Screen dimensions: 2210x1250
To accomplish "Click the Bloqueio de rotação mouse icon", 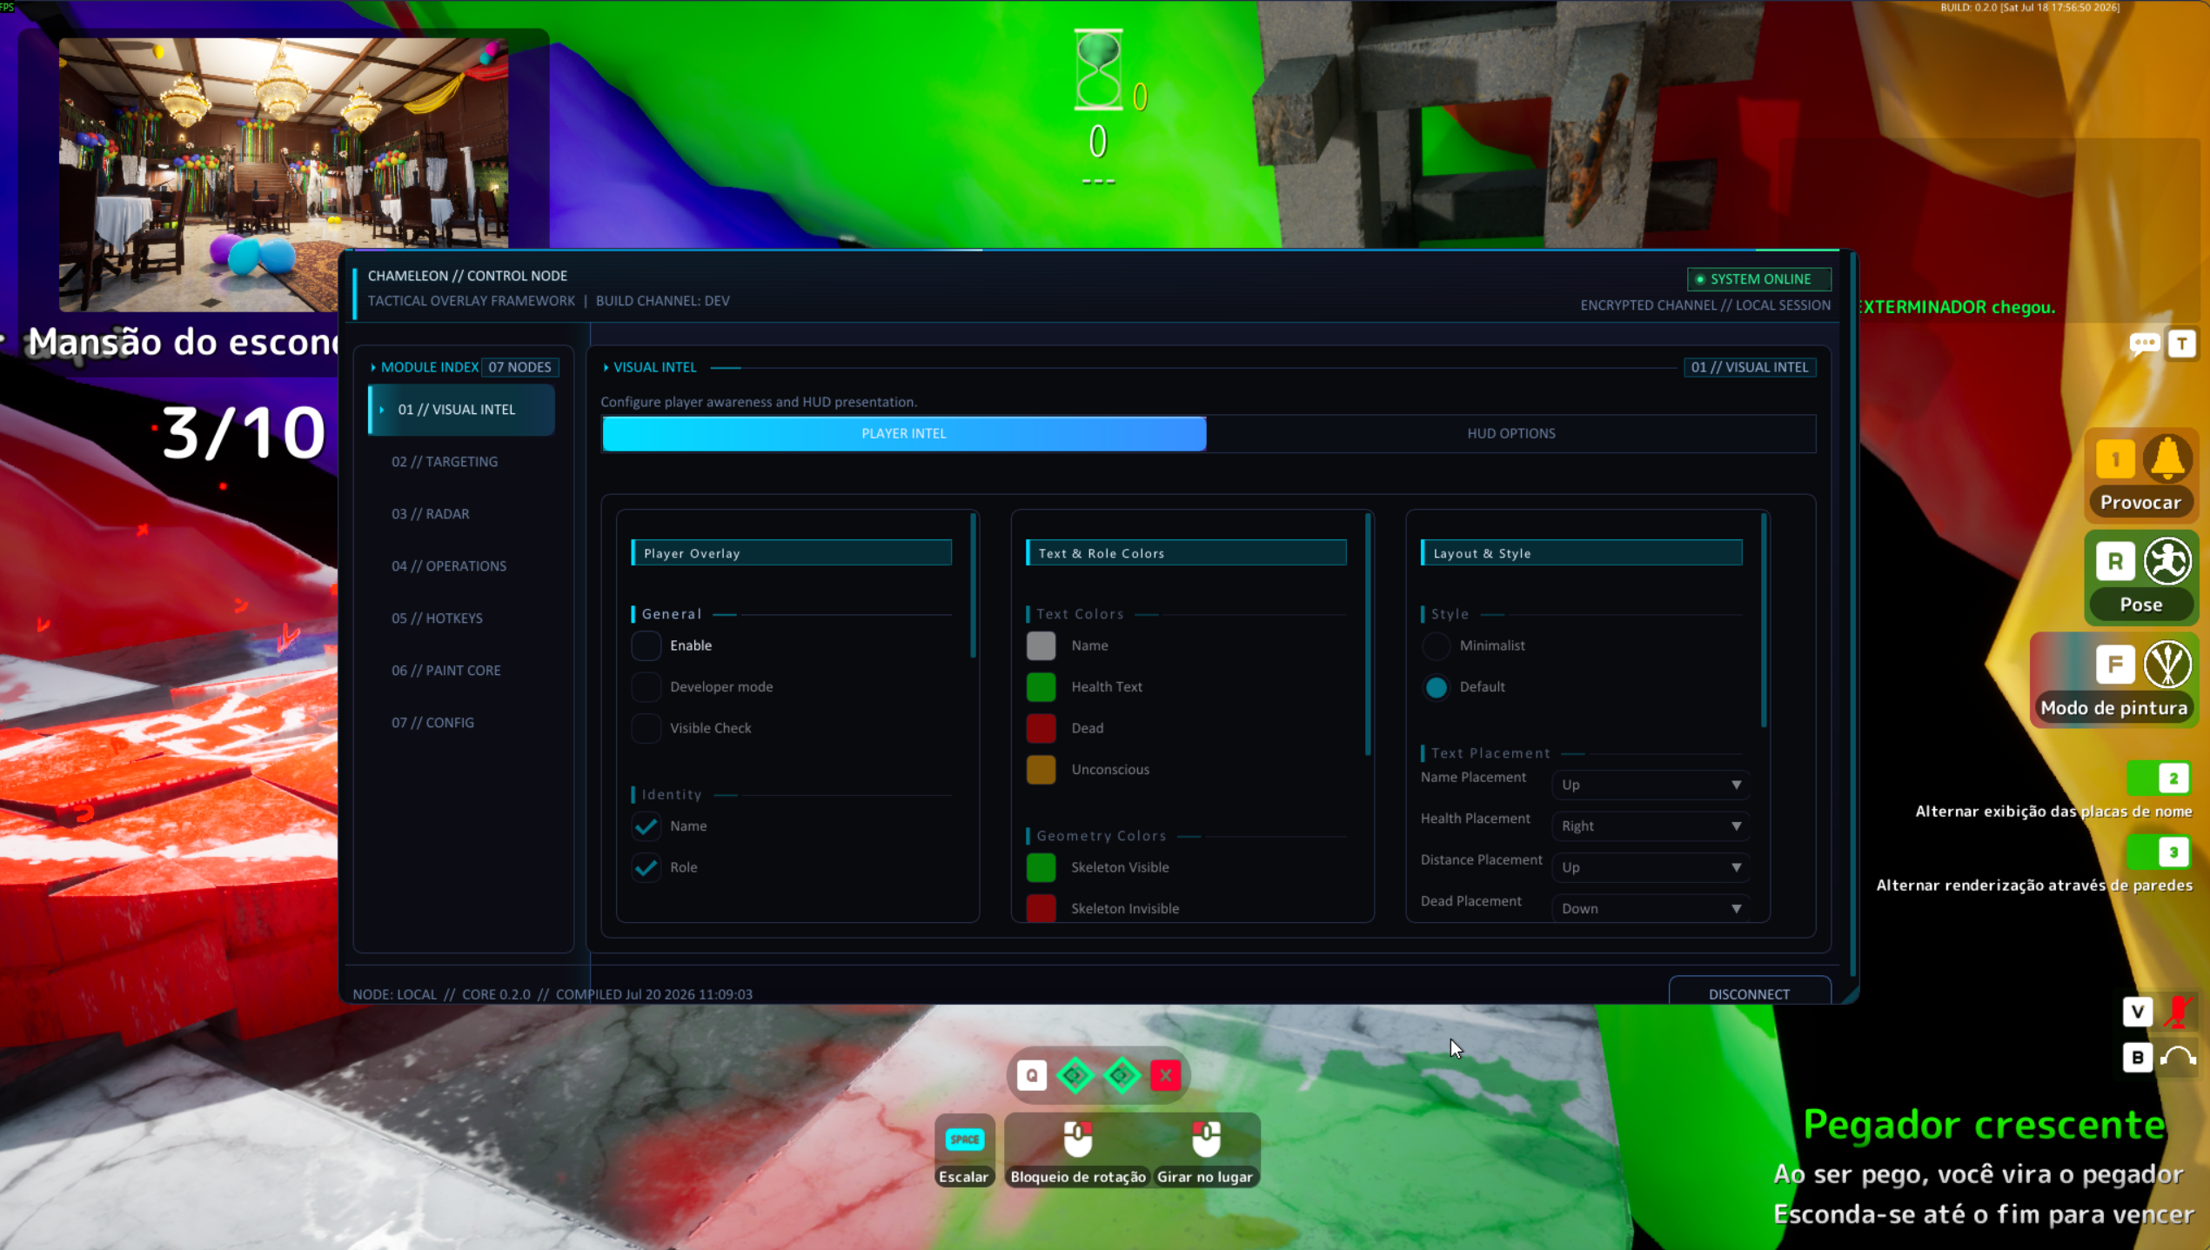I will pyautogui.click(x=1078, y=1139).
